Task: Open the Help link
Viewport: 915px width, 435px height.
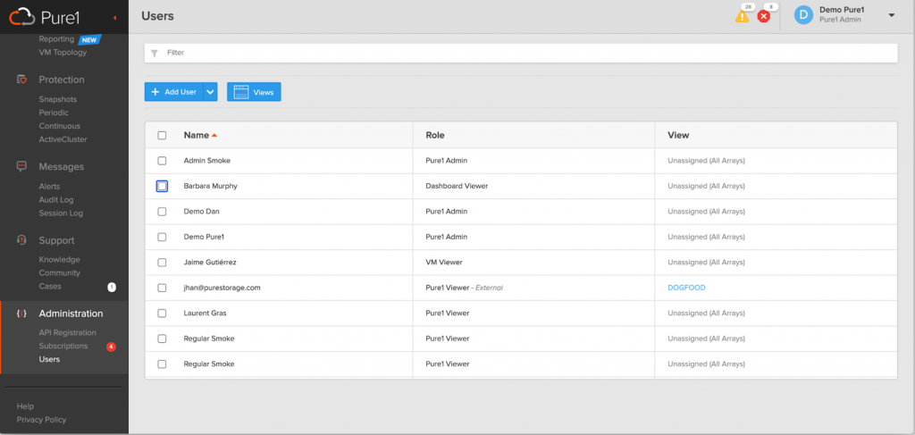Action: point(25,406)
